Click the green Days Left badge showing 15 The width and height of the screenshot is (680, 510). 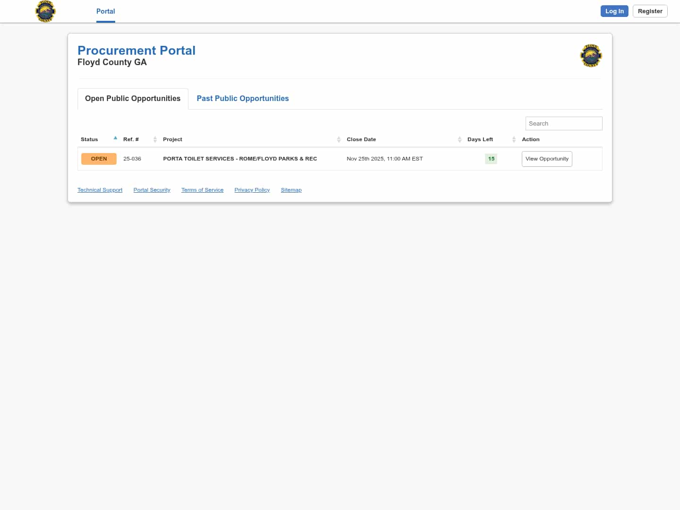[491, 159]
